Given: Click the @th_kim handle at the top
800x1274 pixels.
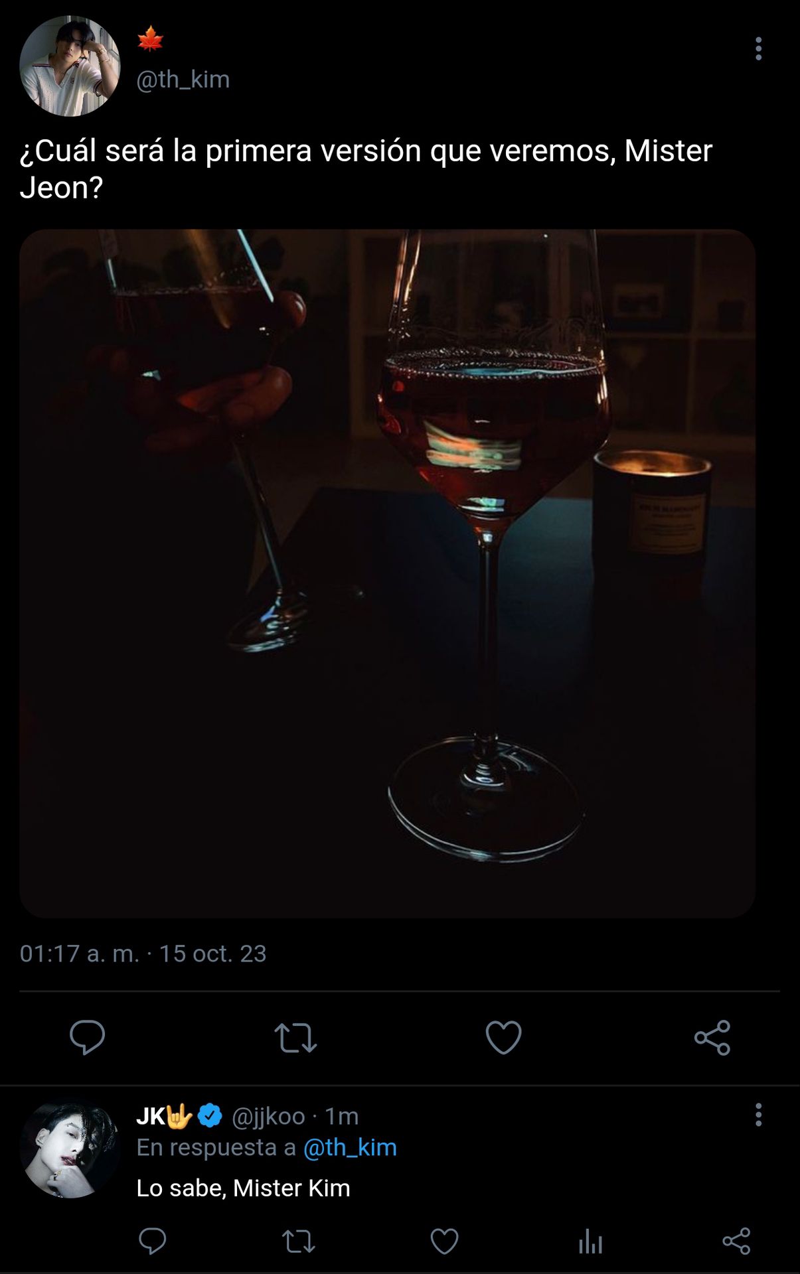Looking at the screenshot, I should click(183, 79).
